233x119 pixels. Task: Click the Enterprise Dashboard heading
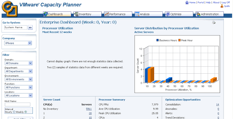click(x=78, y=23)
